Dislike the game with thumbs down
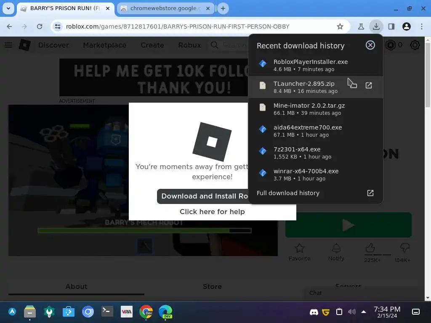431x323 pixels. tap(404, 248)
